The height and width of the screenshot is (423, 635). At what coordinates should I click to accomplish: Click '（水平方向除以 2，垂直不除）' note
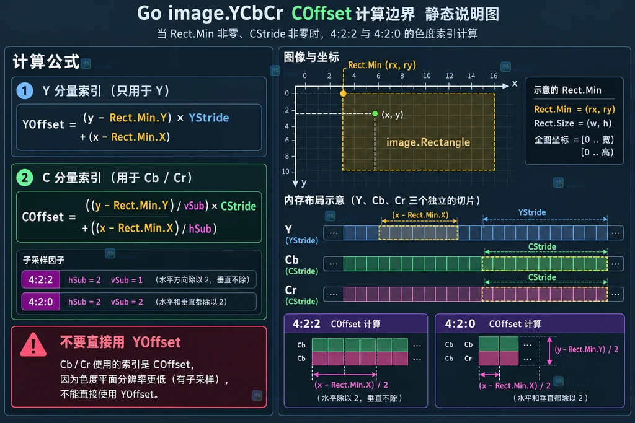click(203, 280)
